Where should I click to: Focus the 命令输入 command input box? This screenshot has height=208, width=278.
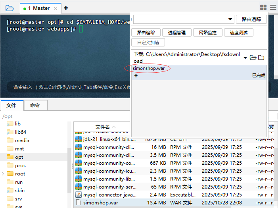(x=71, y=87)
